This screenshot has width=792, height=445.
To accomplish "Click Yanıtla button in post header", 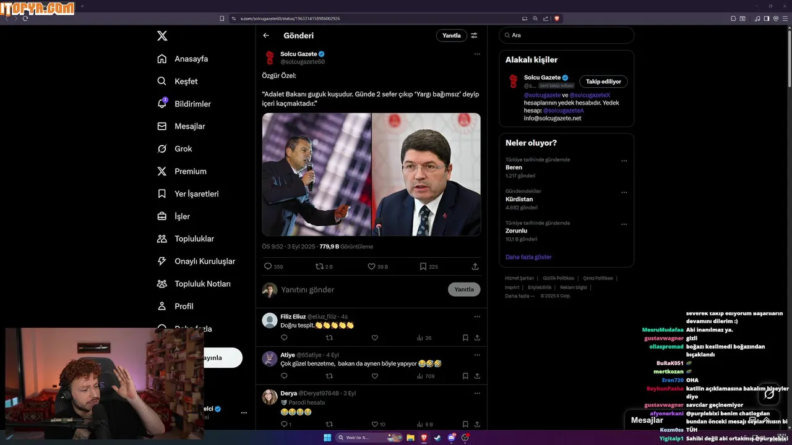I will coord(452,35).
